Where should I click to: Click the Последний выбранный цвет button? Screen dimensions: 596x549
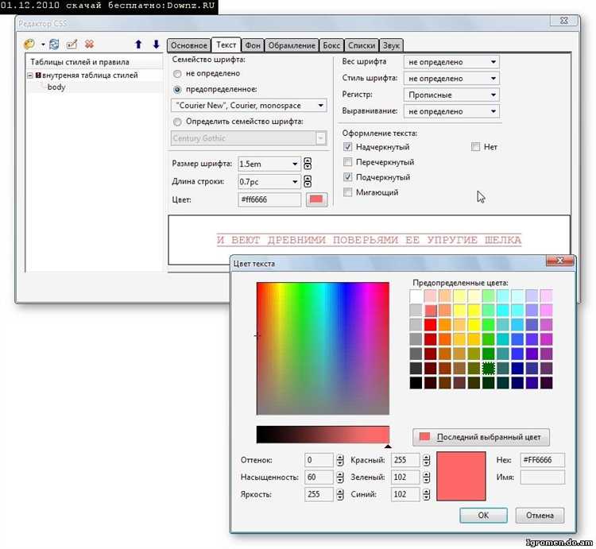481,437
